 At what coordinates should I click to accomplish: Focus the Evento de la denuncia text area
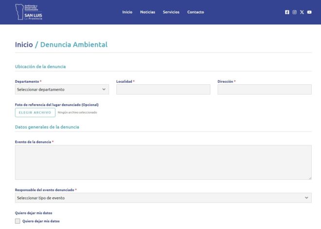(163, 162)
